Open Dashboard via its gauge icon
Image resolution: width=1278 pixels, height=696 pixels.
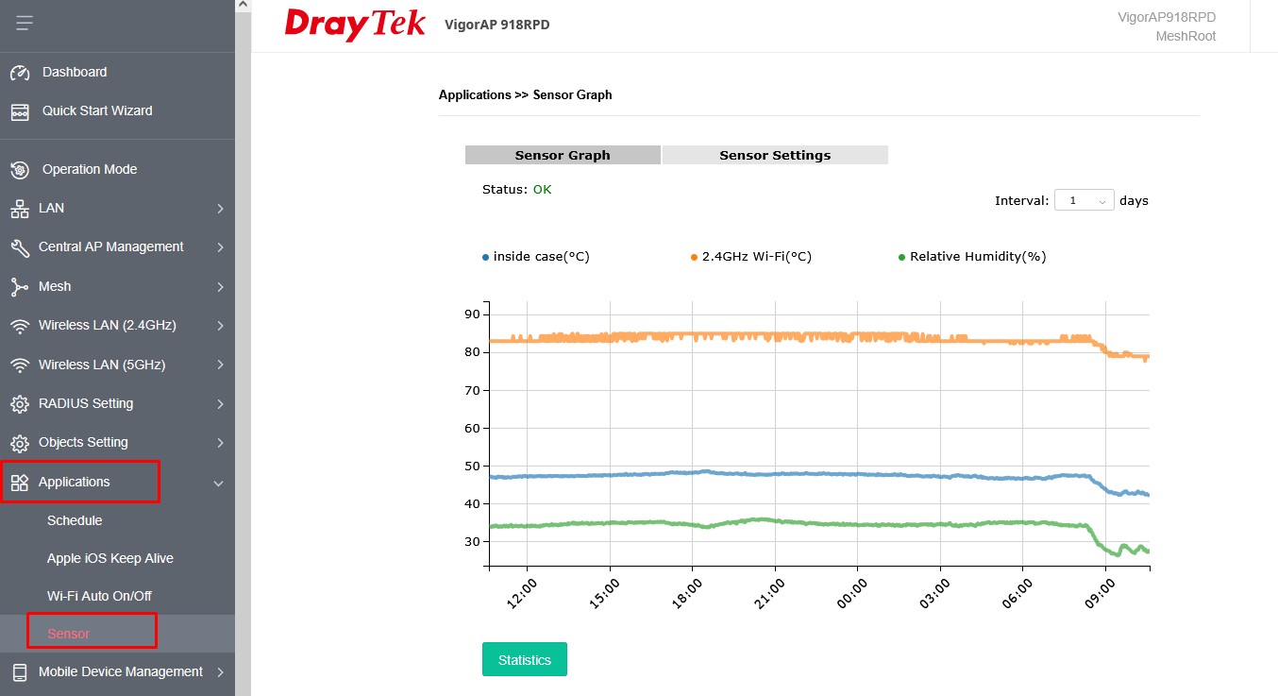[x=20, y=73]
